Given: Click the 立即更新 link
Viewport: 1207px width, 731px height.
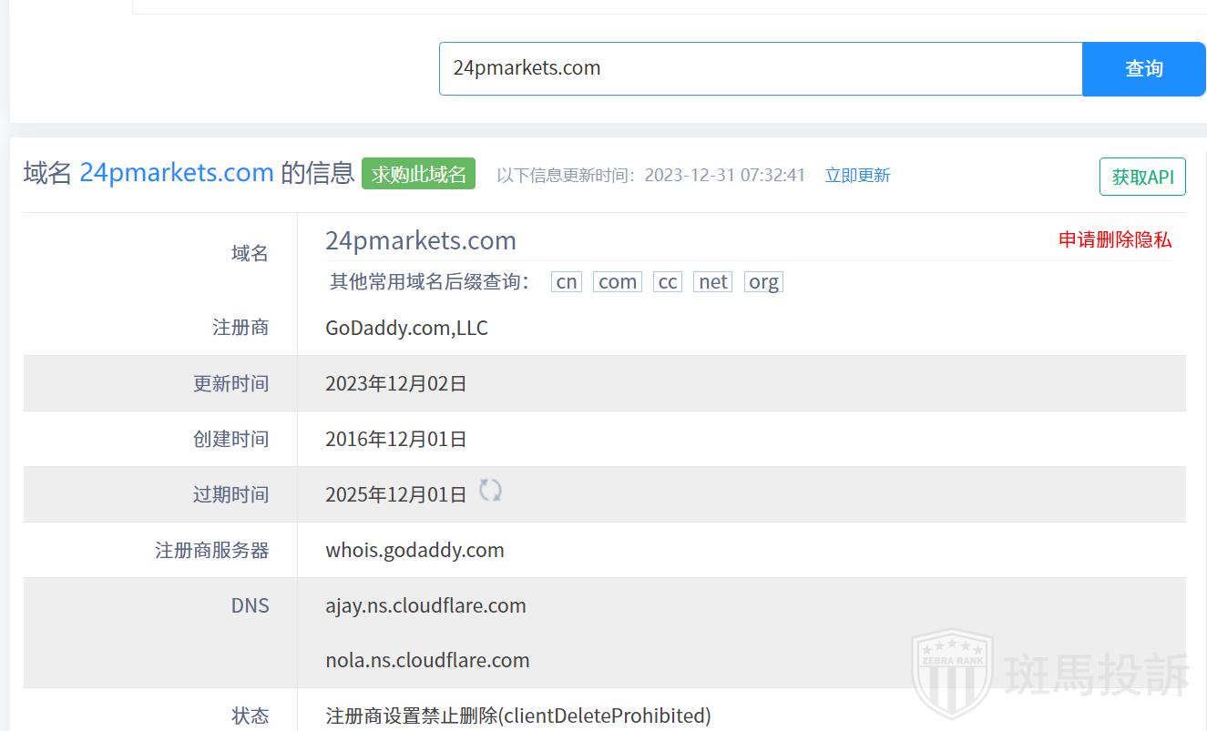Looking at the screenshot, I should 857,175.
